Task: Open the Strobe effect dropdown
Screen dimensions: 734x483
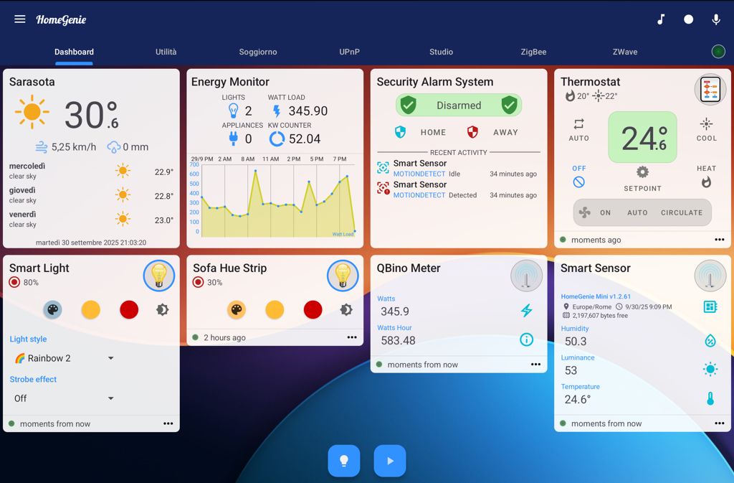Action: pyautogui.click(x=65, y=398)
